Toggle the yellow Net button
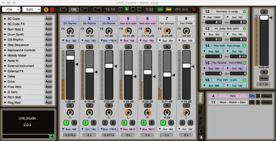 click(x=169, y=9)
